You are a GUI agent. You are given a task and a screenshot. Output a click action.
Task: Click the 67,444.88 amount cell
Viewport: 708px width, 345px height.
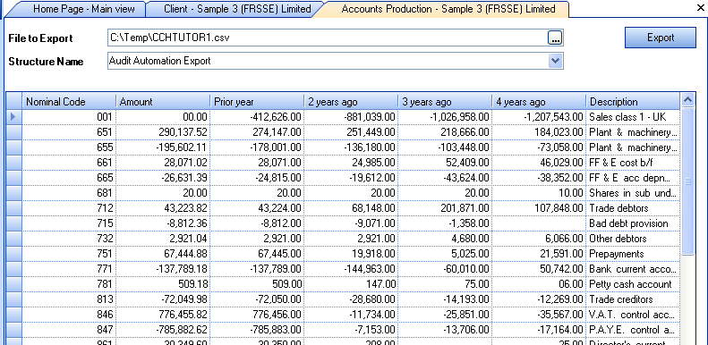(163, 254)
